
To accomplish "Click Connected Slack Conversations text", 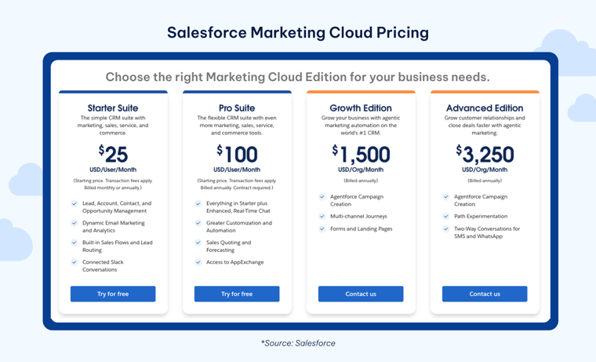I will [x=103, y=265].
